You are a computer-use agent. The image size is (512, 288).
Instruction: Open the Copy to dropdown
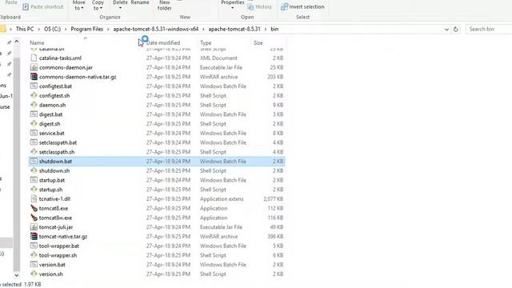click(x=98, y=6)
